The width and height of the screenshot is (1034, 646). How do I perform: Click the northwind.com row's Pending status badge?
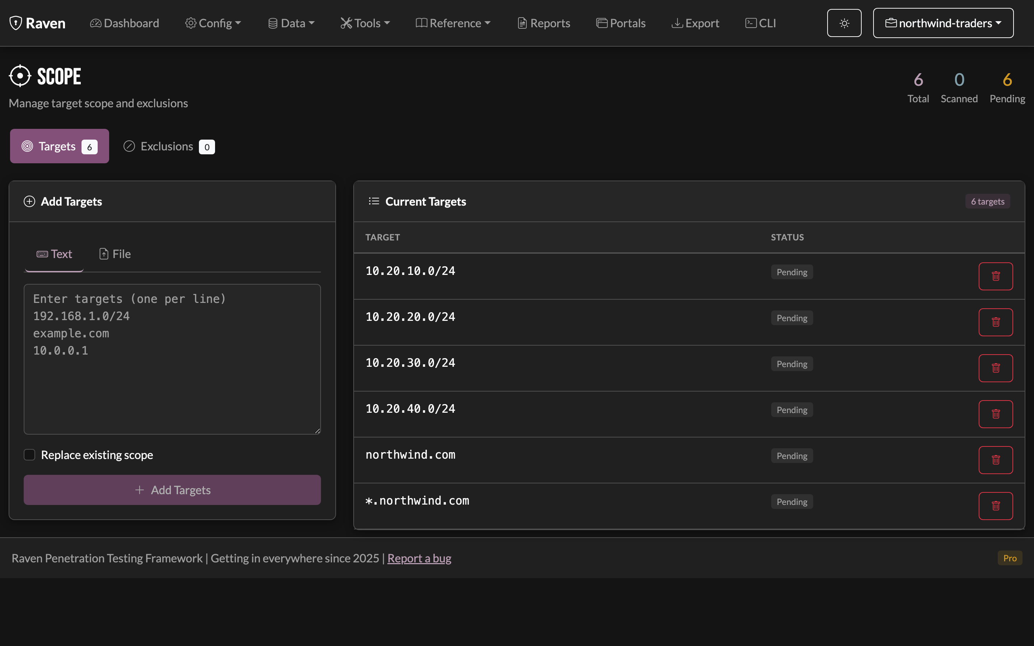click(x=792, y=456)
